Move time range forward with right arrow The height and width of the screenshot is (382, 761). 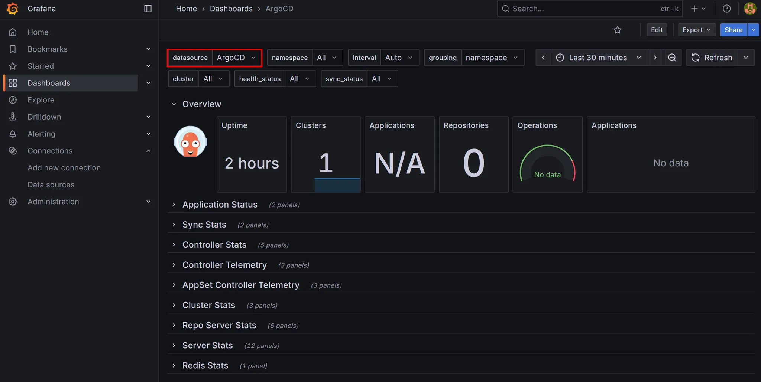[x=655, y=58]
